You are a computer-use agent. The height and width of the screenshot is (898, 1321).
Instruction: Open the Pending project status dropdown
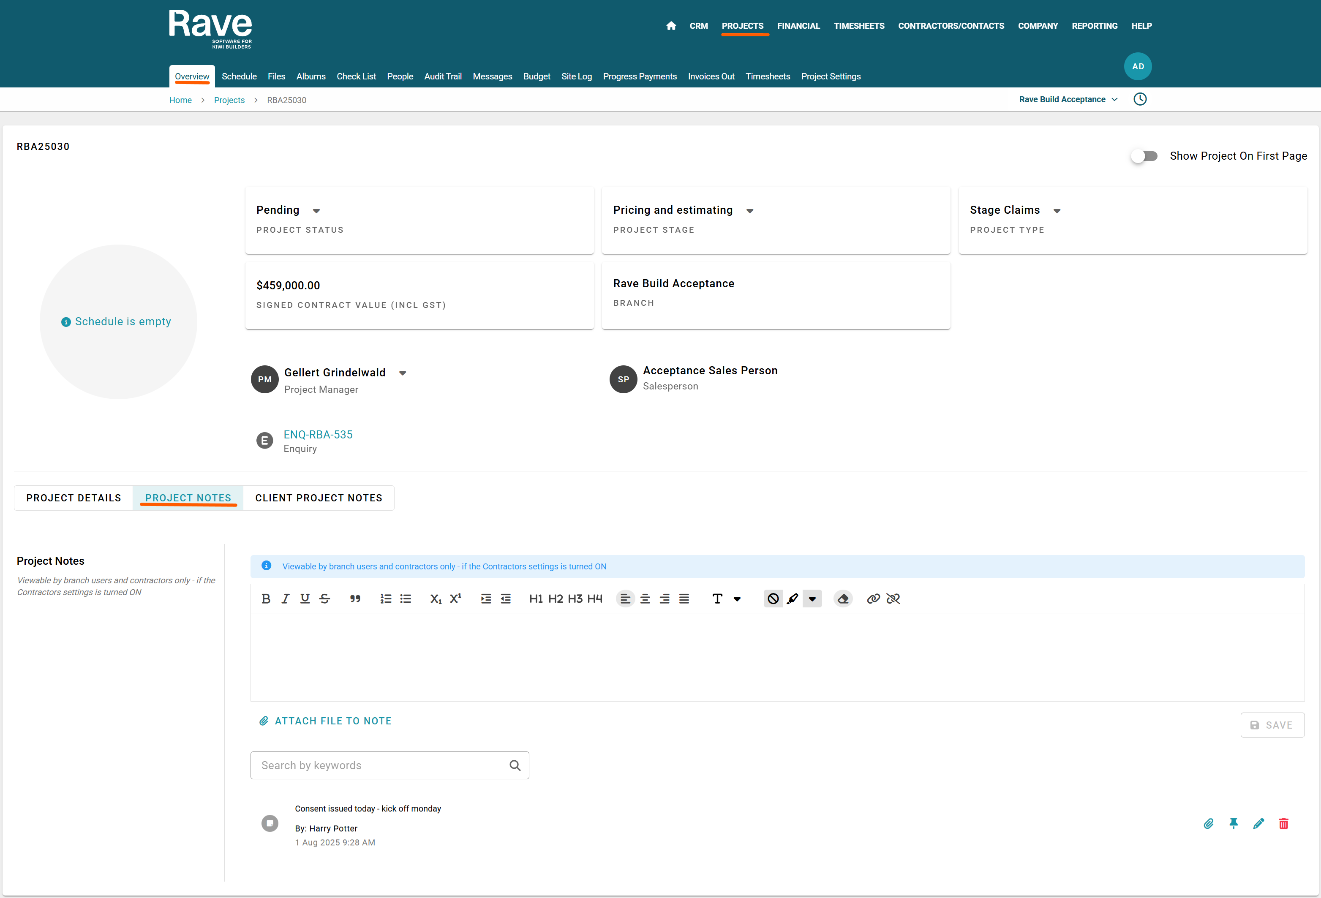[316, 211]
